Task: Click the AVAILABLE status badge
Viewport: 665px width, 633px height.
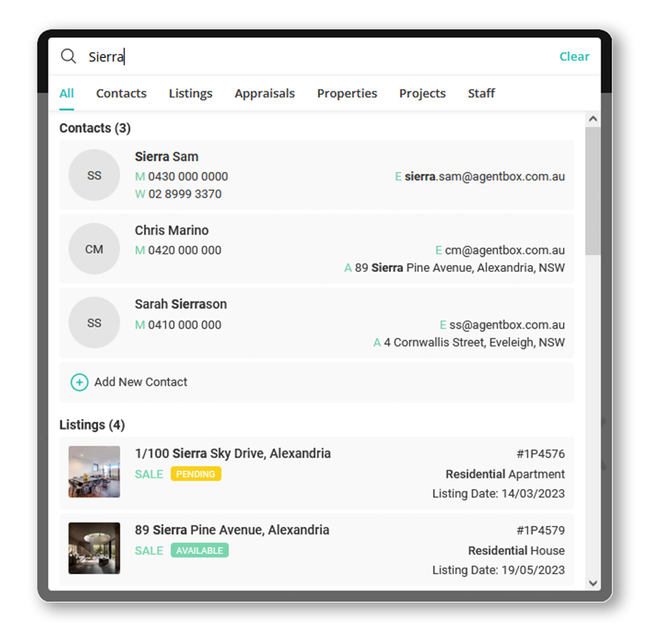Action: (200, 550)
